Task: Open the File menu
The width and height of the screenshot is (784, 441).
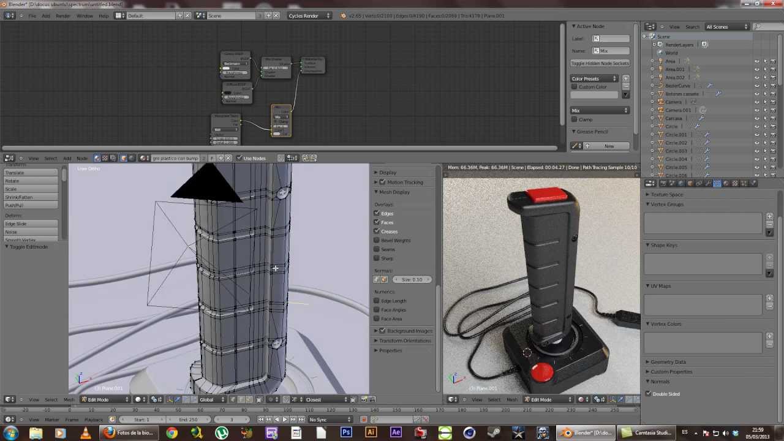Action: tap(32, 15)
